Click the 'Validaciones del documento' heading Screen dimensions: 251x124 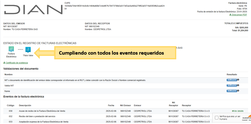(21, 69)
